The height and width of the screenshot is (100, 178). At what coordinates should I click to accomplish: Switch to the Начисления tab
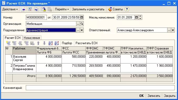pyautogui.click(x=32, y=38)
